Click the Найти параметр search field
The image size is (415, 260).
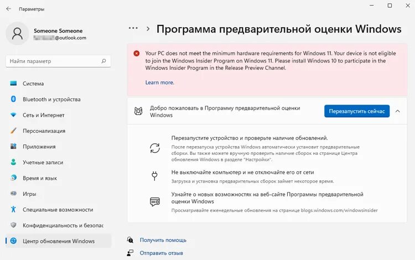58,61
